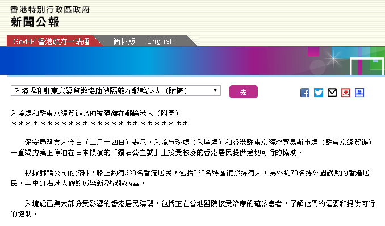Image resolution: width=385 pixels, height=226 pixels.
Task: Share the press release on Facebook
Action: 305,93
